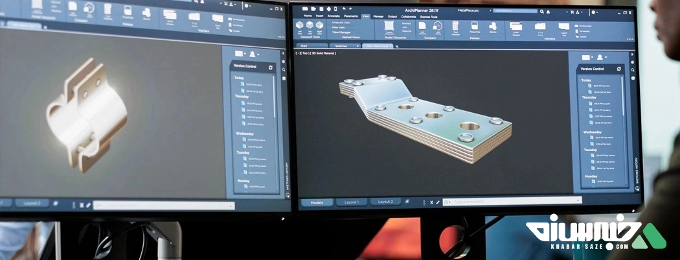Select the Right View cube icon in the ribbon

point(319,26)
